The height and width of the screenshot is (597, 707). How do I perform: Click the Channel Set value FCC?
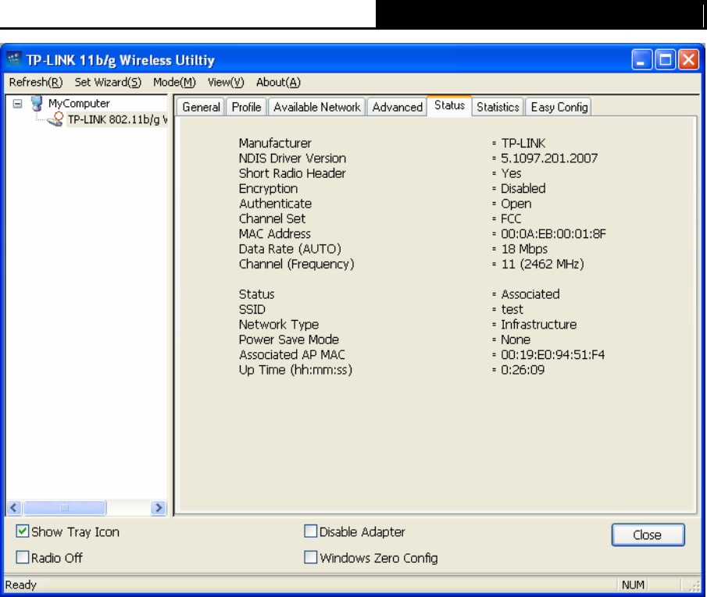(511, 219)
